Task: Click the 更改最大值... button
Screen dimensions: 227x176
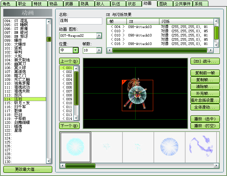Action: pyautogui.click(x=28, y=169)
